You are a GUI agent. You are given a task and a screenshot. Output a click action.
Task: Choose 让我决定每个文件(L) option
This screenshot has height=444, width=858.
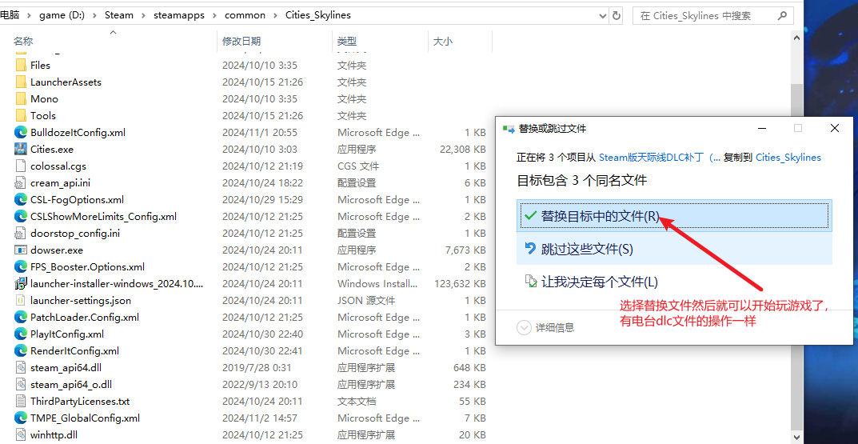coord(674,282)
